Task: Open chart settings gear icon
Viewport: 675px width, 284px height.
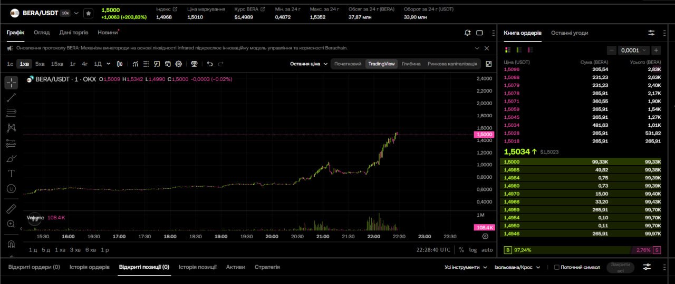Action: (179, 64)
